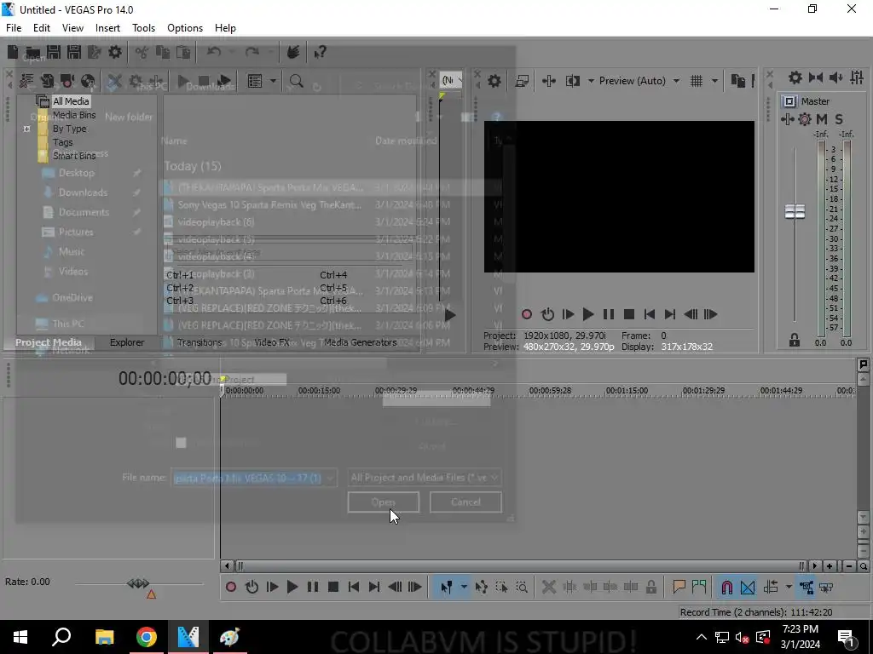
Task: Click the Cut scissors icon in main toolbar
Action: tap(142, 52)
